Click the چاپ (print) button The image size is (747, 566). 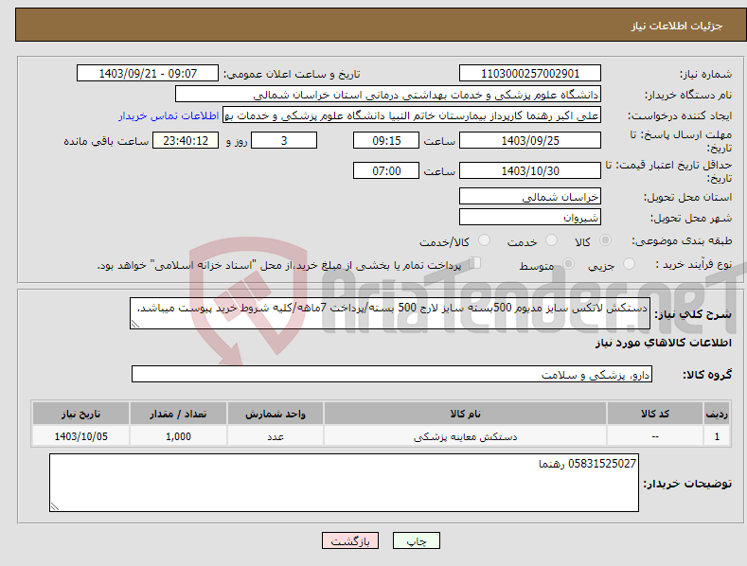(416, 540)
